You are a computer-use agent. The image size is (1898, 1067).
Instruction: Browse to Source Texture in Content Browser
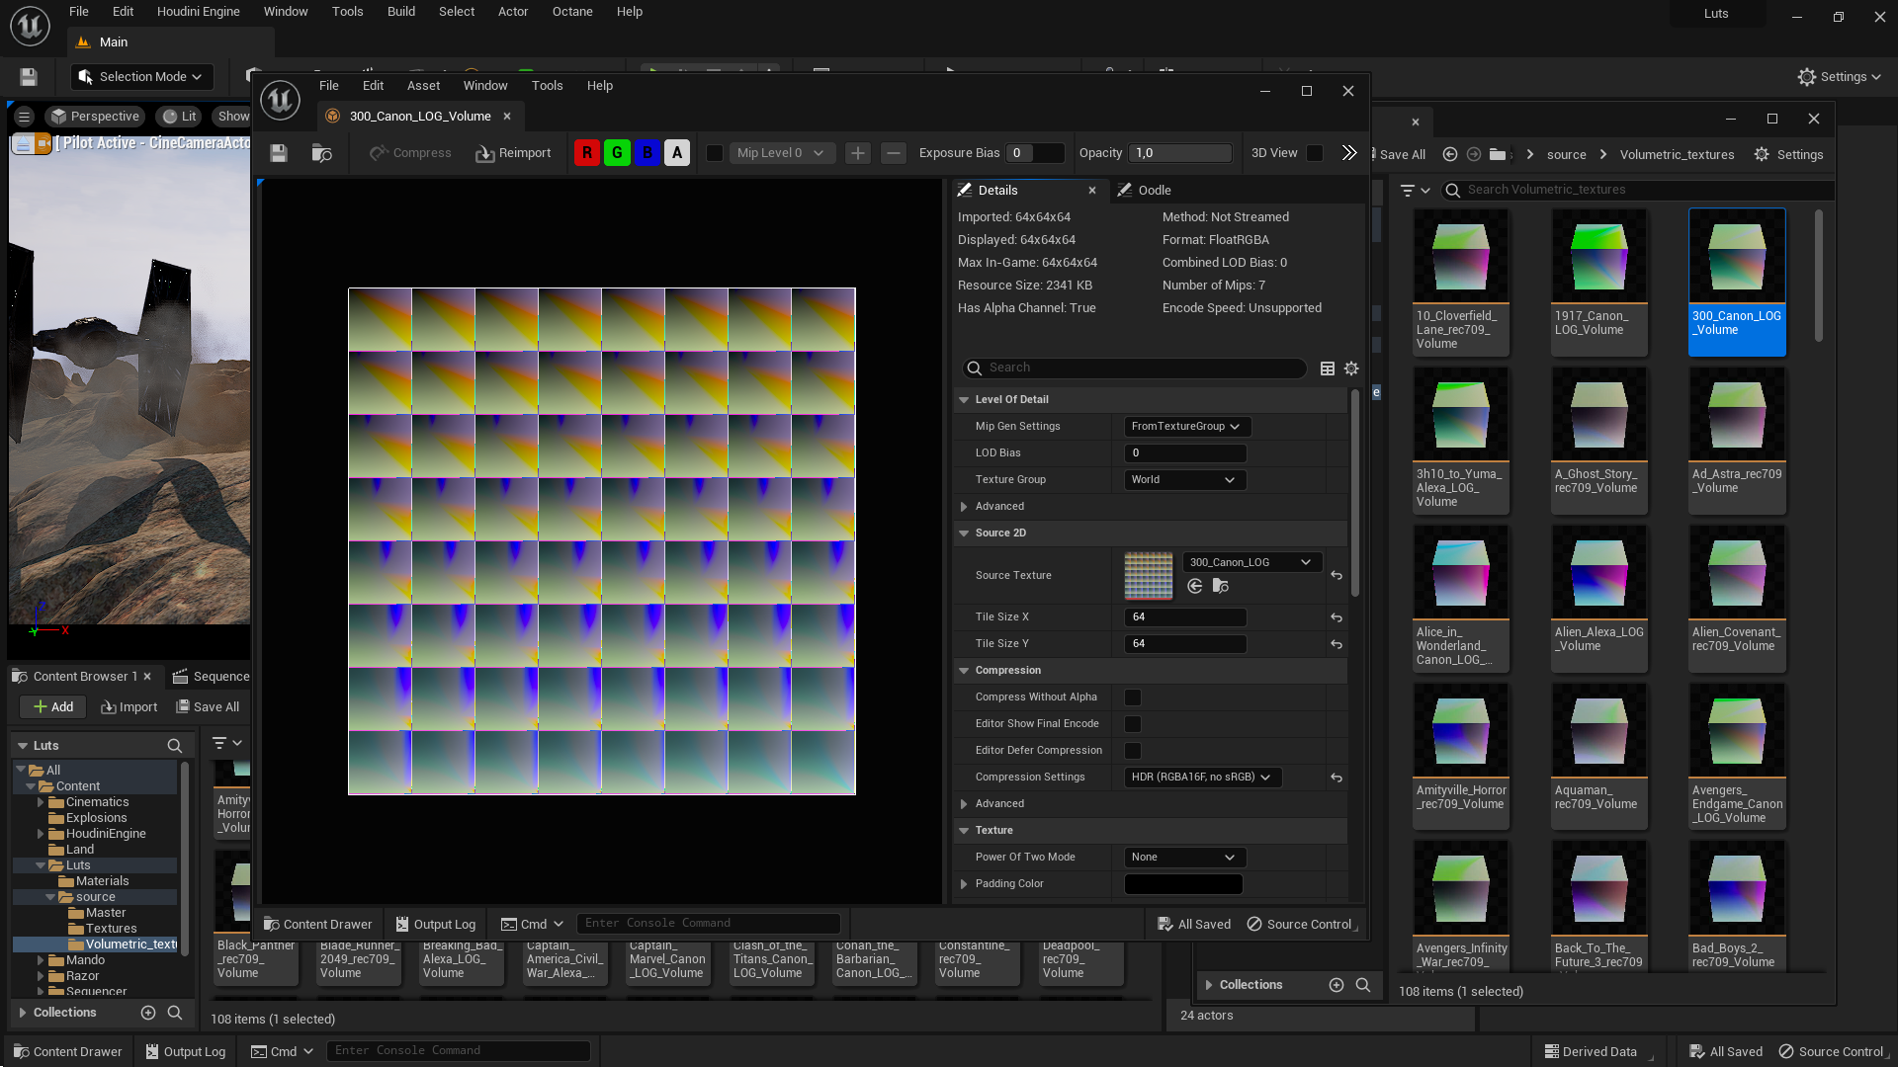[1221, 587]
